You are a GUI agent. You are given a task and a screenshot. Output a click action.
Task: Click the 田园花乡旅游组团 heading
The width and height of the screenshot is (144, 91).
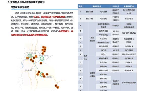click(20, 7)
